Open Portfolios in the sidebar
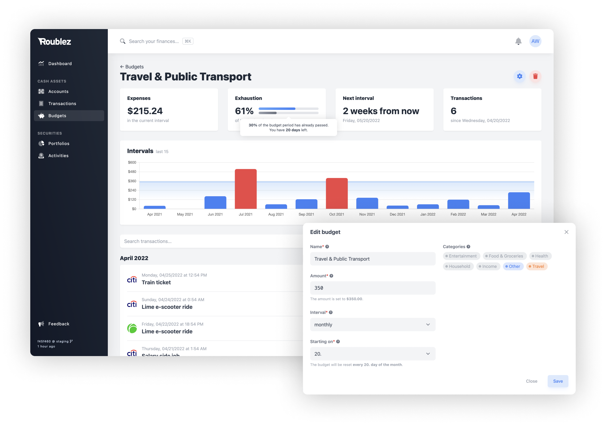606x426 pixels. point(69,144)
